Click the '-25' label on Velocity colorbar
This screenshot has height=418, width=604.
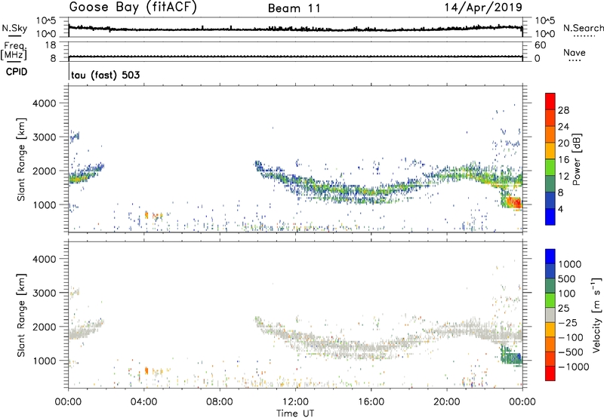pos(568,322)
